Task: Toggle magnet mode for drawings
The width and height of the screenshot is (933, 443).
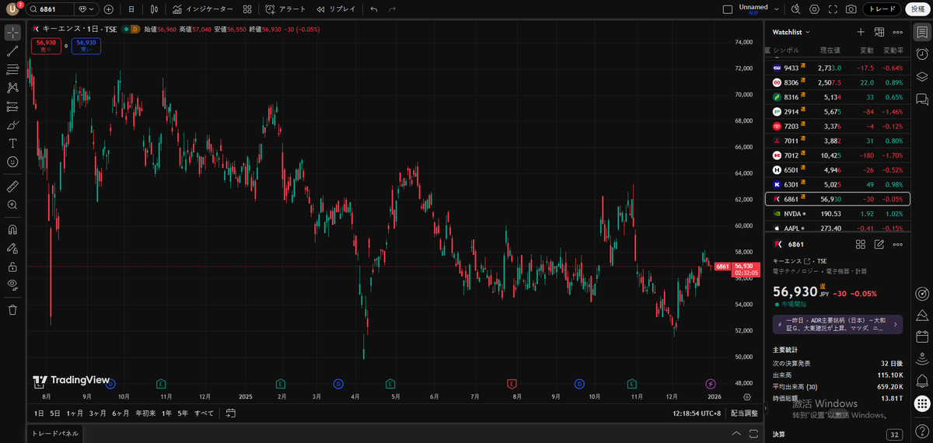Action: tap(12, 230)
